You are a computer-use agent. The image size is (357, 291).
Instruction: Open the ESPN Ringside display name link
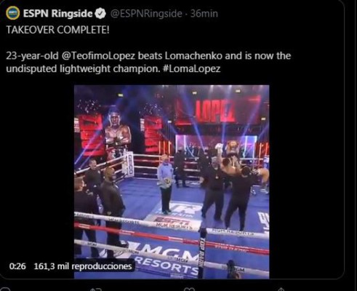click(x=57, y=14)
